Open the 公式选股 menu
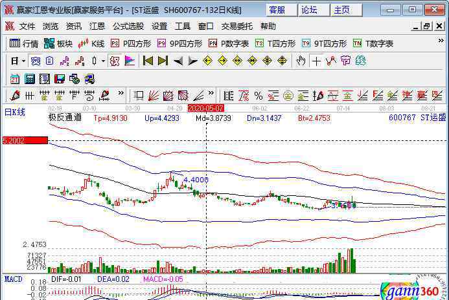 coord(128,26)
